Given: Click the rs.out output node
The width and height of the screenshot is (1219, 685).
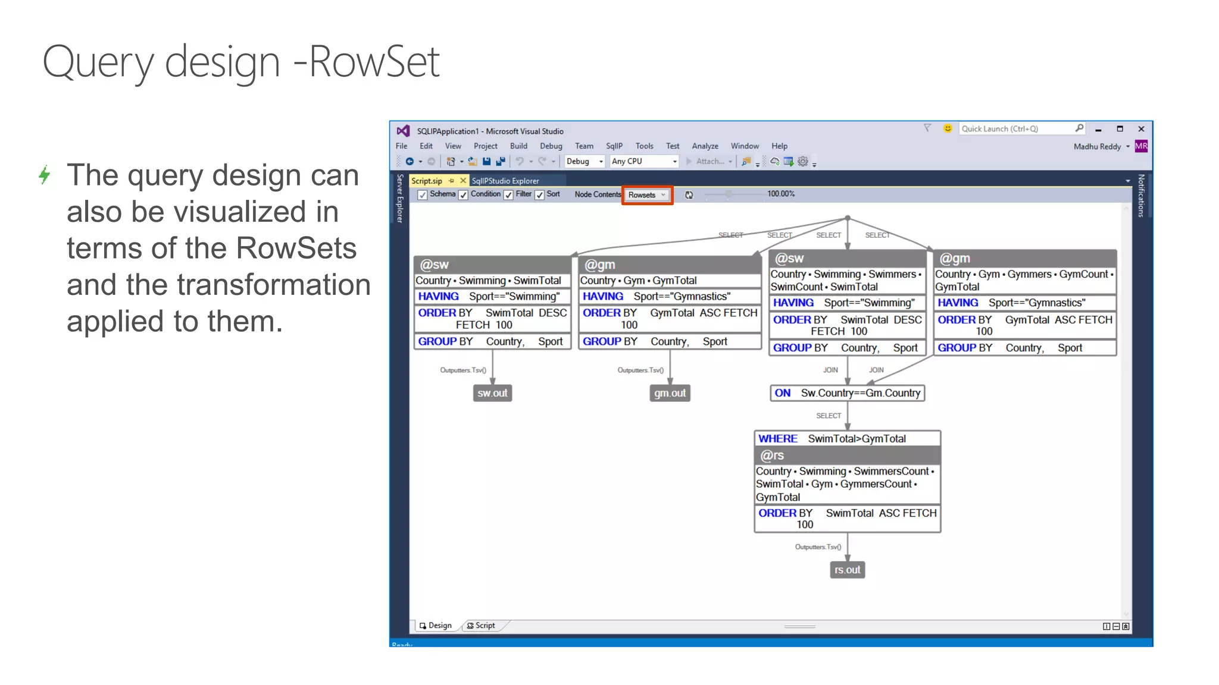Looking at the screenshot, I should coord(847,570).
